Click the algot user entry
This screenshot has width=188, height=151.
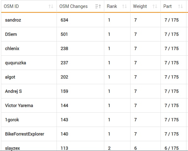[x=10, y=77]
